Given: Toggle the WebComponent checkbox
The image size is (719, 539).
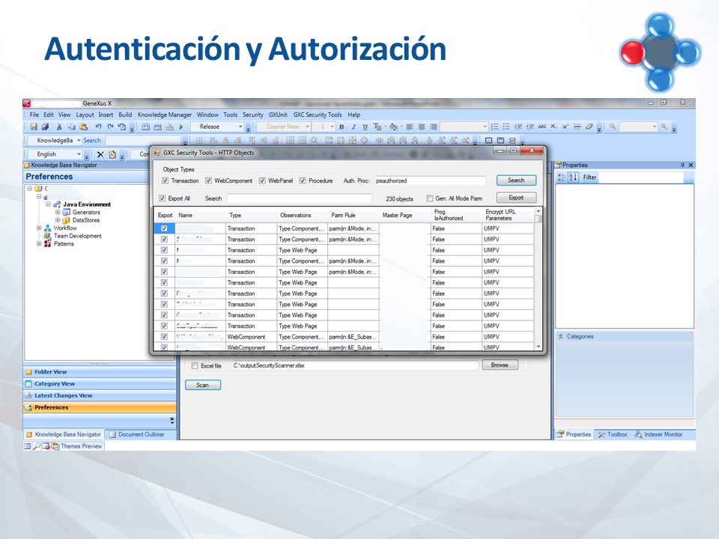Looking at the screenshot, I should click(209, 180).
